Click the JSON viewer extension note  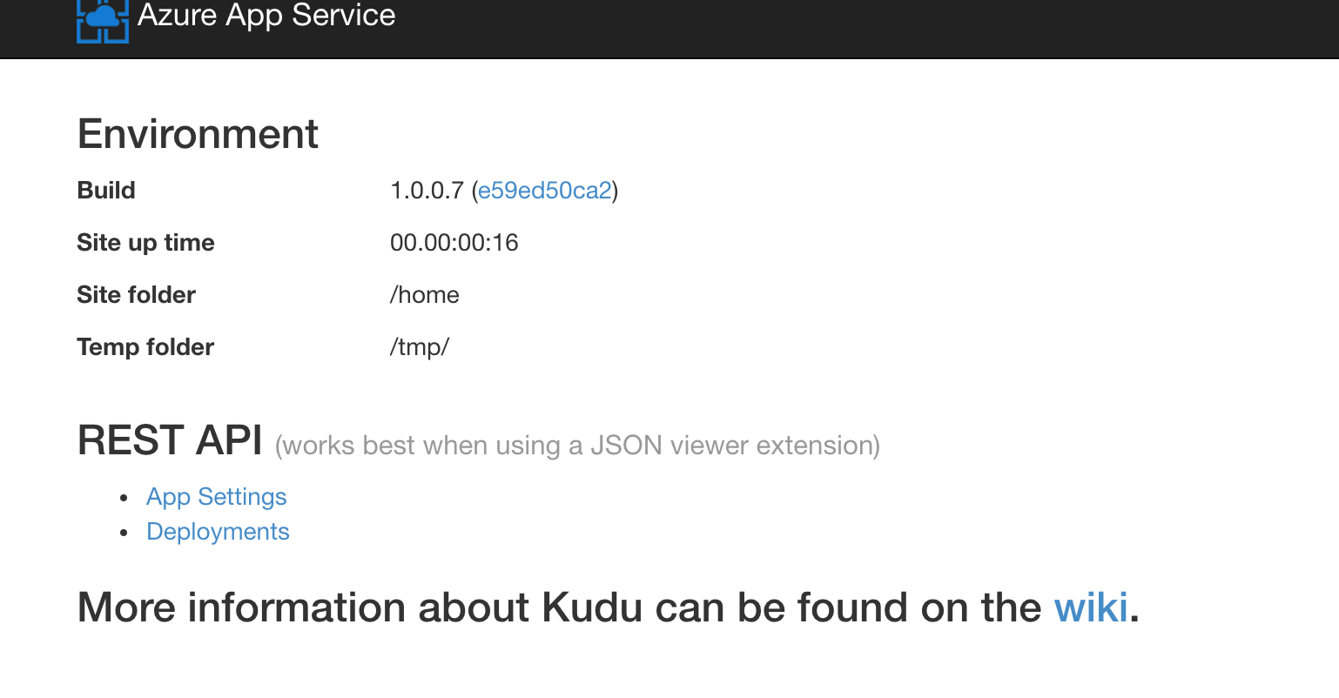pos(577,446)
